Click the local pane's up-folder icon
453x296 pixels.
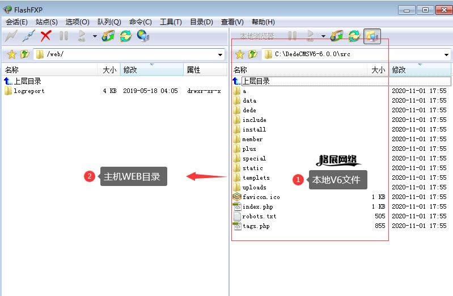click(x=253, y=54)
